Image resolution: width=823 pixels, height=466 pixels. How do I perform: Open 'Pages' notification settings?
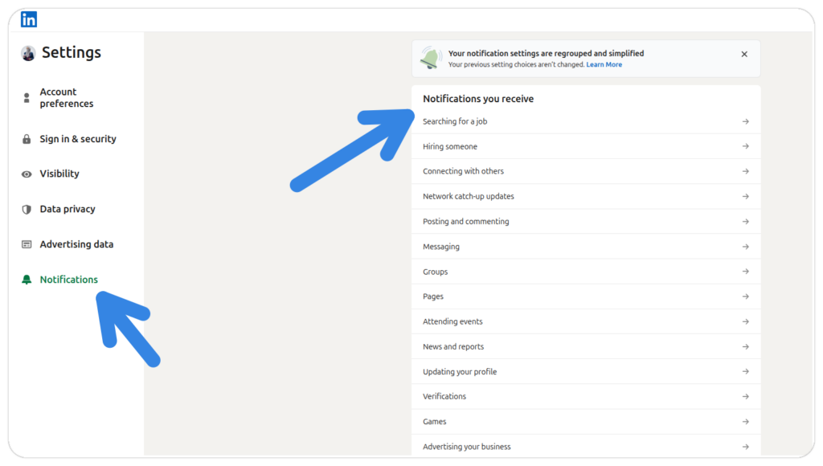coord(586,296)
